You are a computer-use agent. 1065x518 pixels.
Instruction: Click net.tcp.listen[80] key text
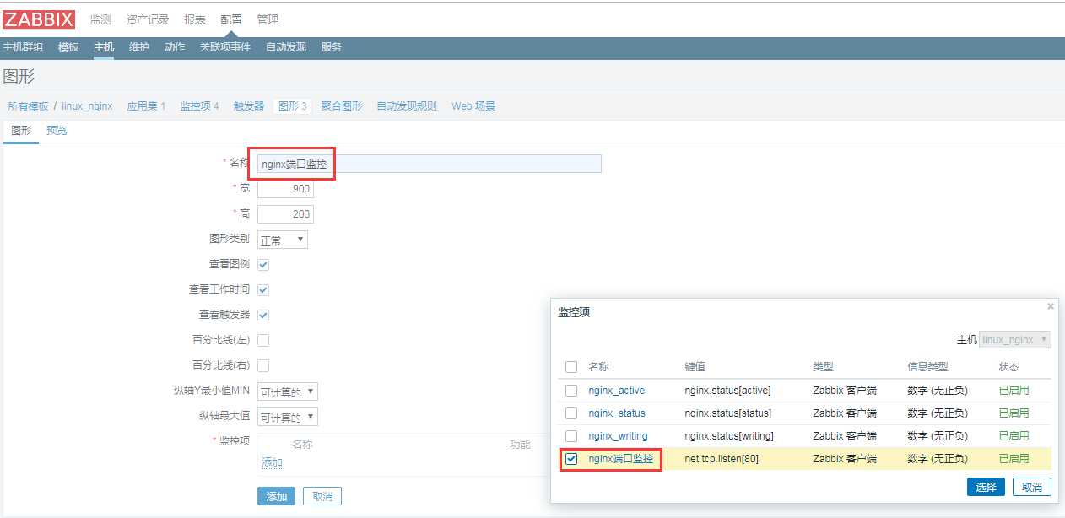click(x=723, y=459)
